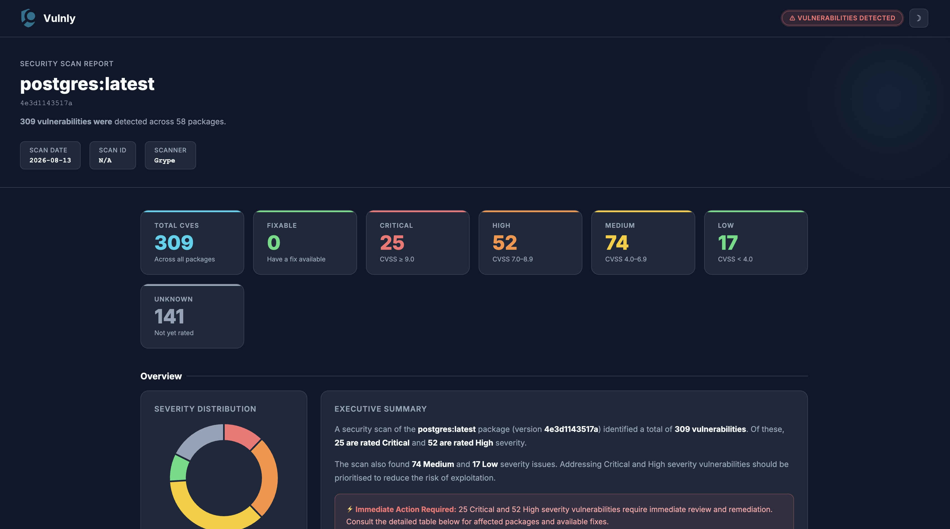Open the Medium 74 card
This screenshot has height=529, width=950.
click(643, 242)
